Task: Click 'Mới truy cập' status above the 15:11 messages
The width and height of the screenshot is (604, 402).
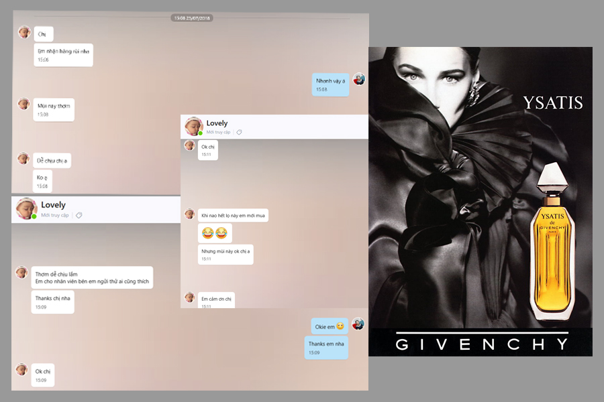Action: point(218,132)
